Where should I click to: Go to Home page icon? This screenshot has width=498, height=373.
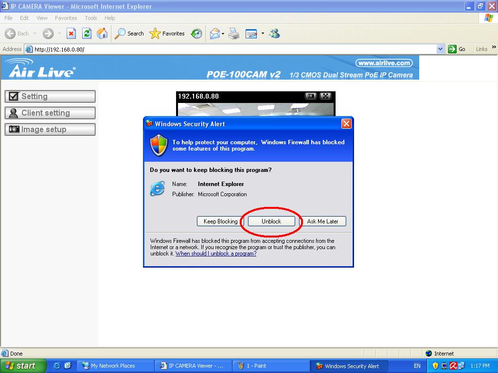coord(102,34)
